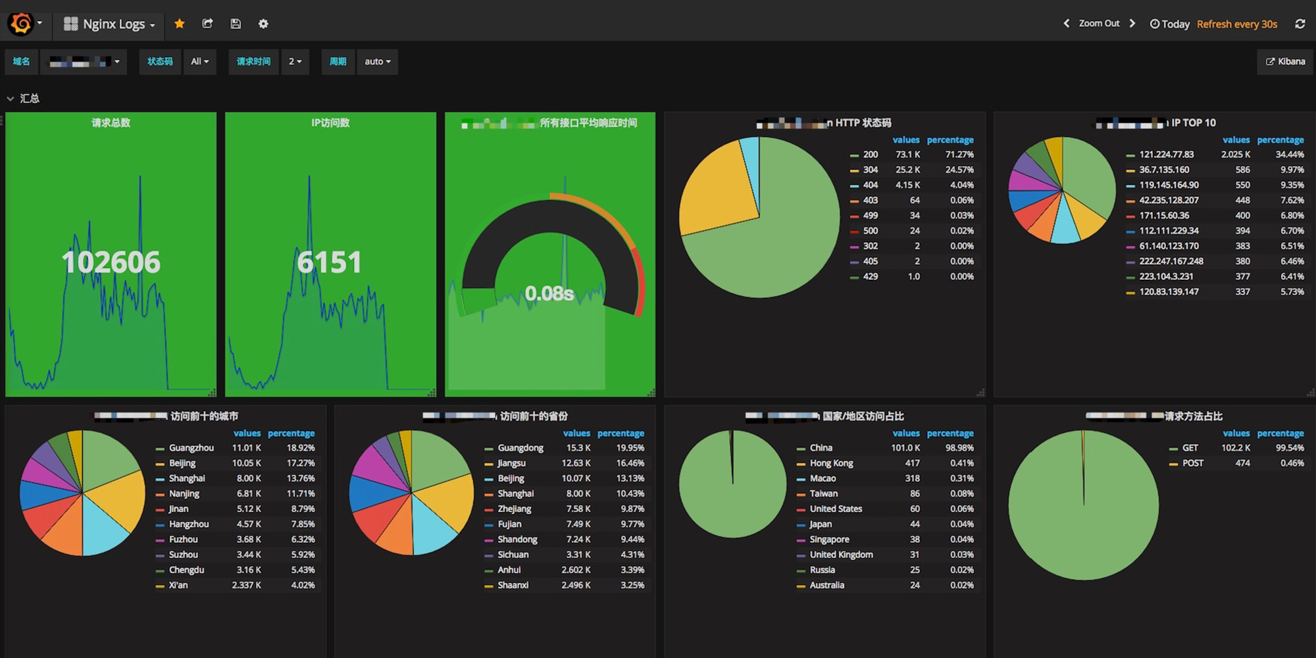Toggle the 200 status code series in legend
This screenshot has width=1316, height=658.
[870, 155]
